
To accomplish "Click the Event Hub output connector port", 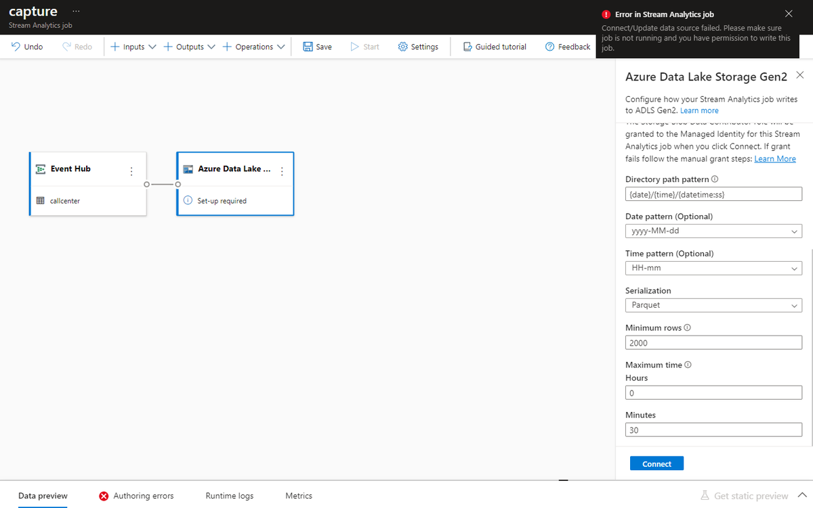I will (x=146, y=184).
